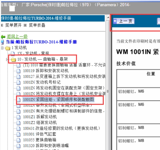160x150 pixels.
Task: Open 1001Z1 拆解发动机
Action: pyautogui.click(x=40, y=117)
